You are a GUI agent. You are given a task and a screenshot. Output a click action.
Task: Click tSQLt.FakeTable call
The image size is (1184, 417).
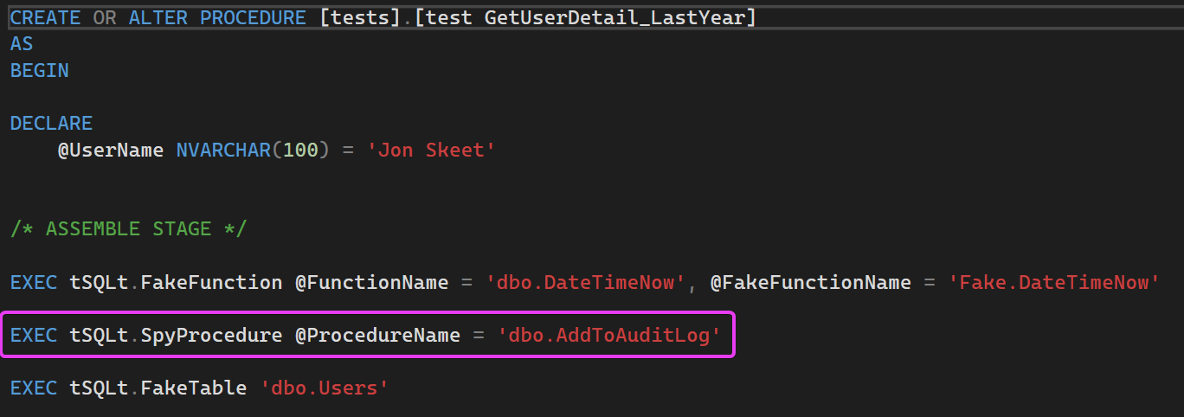(158, 388)
